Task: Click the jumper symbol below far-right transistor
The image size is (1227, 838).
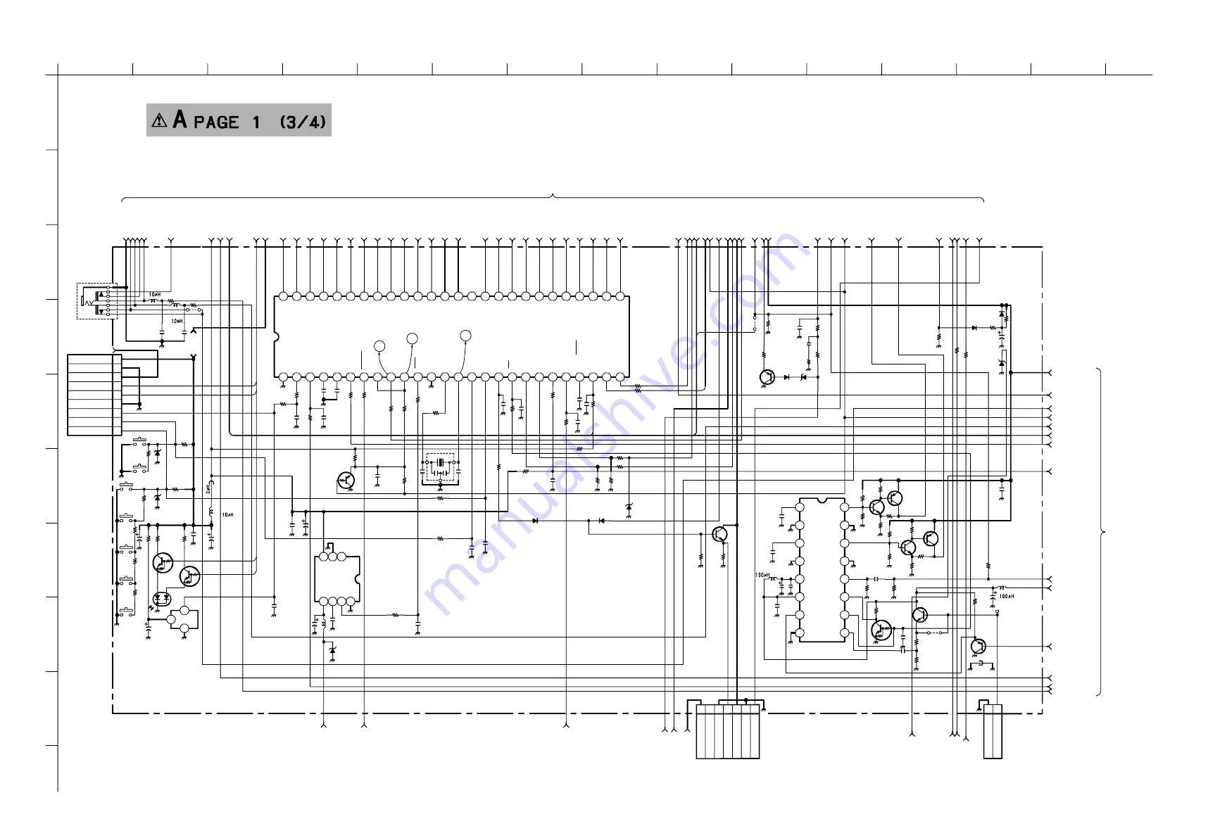Action: click(981, 664)
